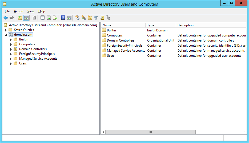This screenshot has height=143, width=249.
Task: Open the View menu
Action: coord(31,11)
